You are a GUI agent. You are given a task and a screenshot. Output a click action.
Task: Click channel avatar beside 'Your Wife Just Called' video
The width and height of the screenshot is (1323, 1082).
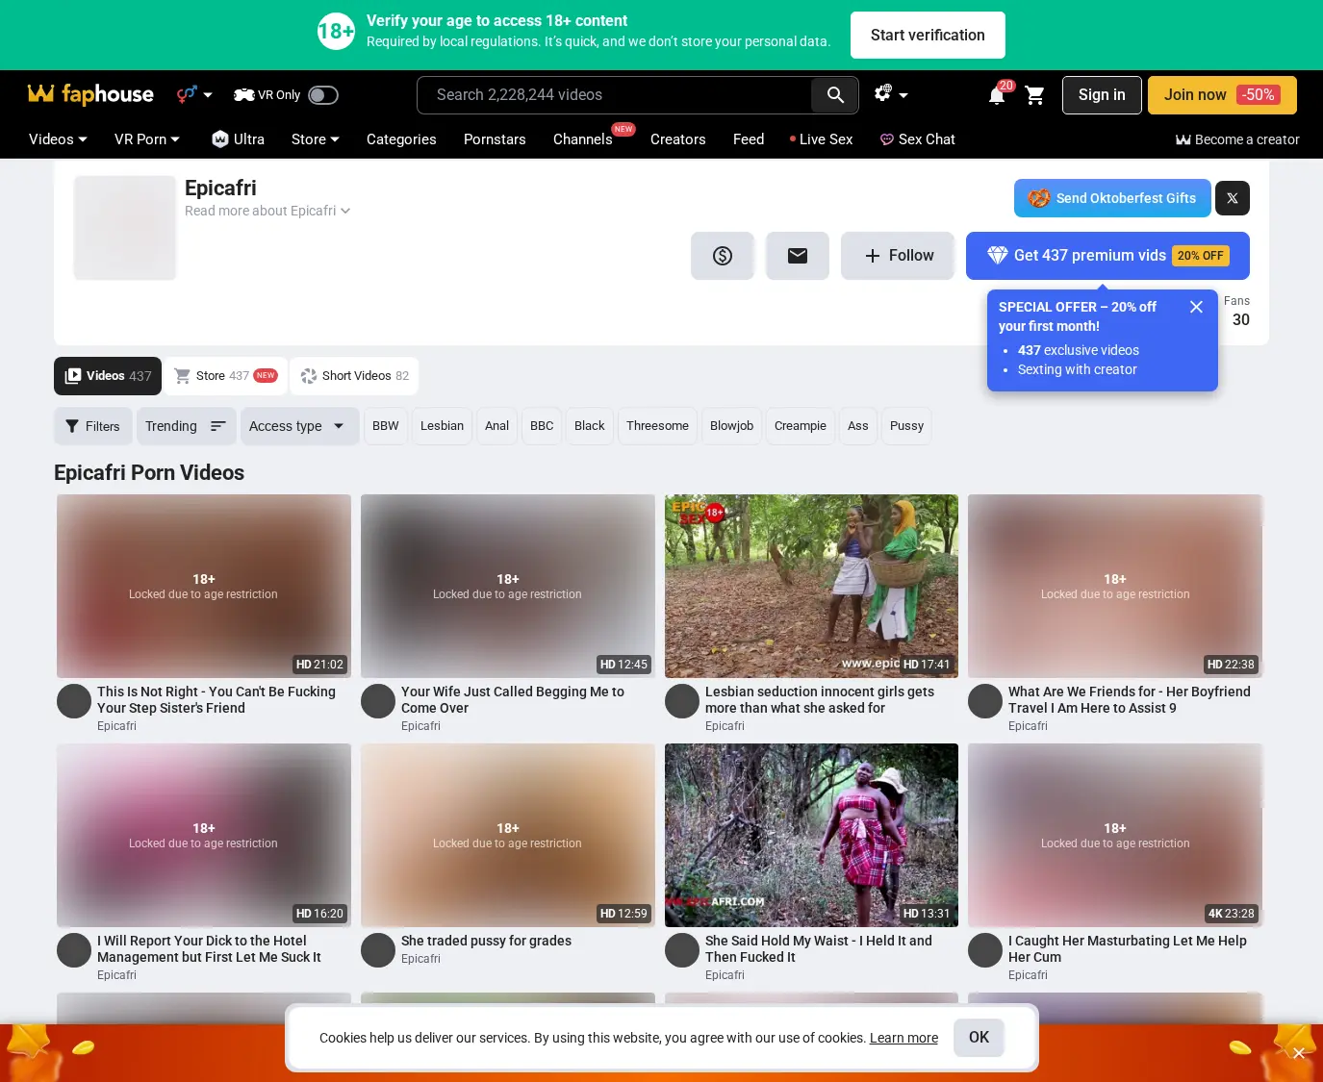point(378,701)
